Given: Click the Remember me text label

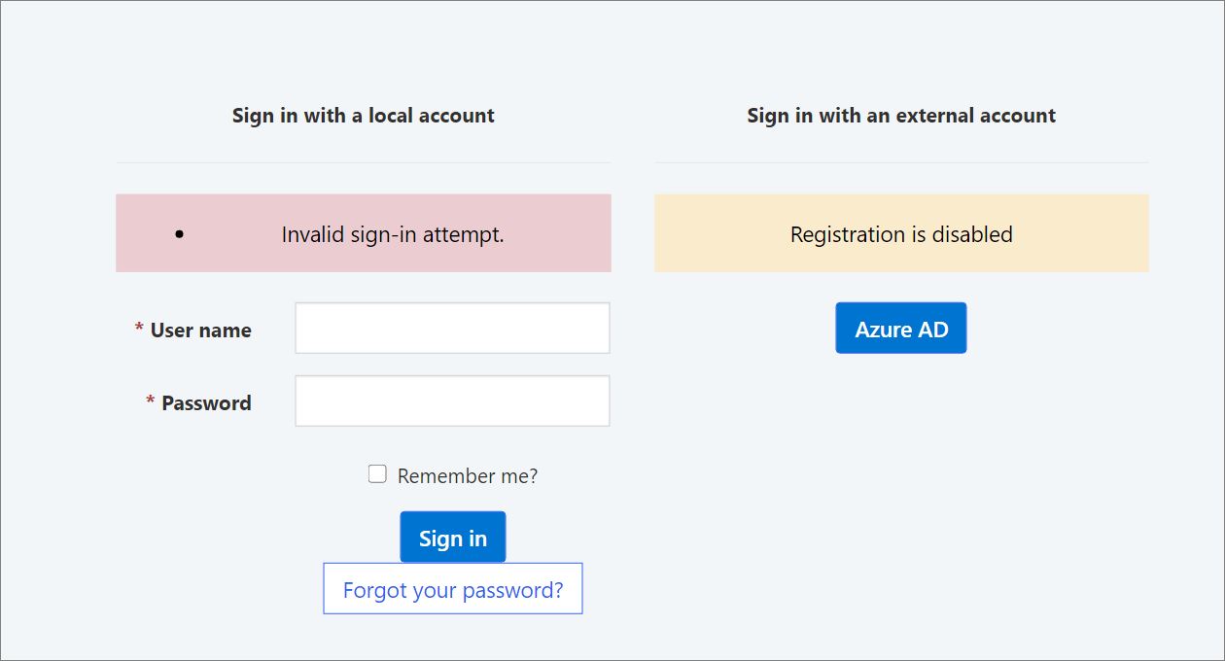Looking at the screenshot, I should pyautogui.click(x=468, y=475).
